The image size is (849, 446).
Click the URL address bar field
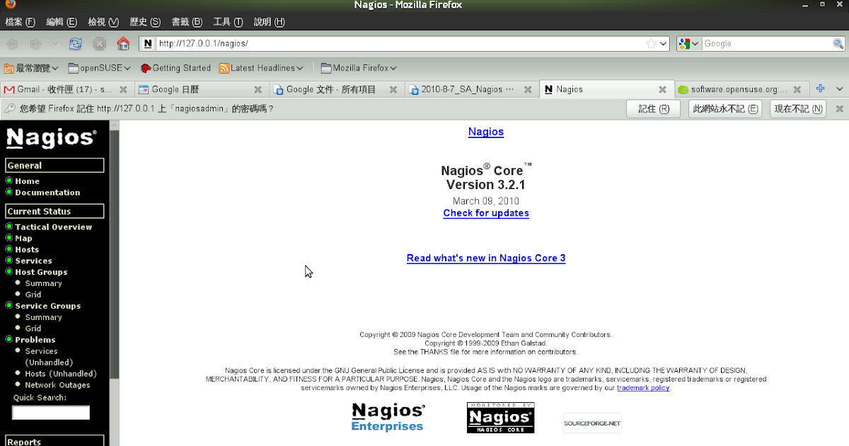(x=405, y=44)
